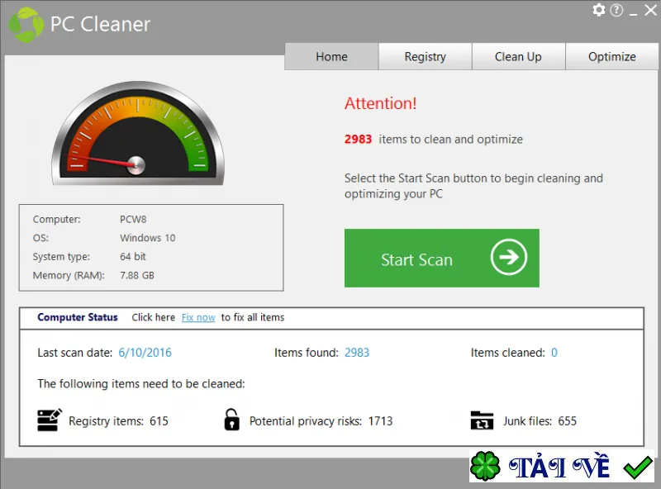Click the arrow circle on Start Scan

(x=508, y=257)
